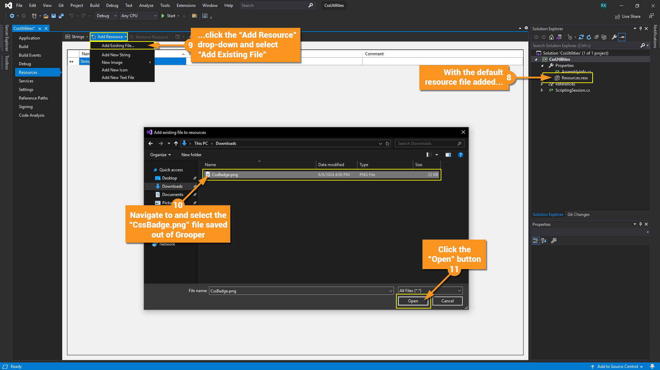Click the Solution Explorer Home icon
The image size is (660, 370).
551,37
